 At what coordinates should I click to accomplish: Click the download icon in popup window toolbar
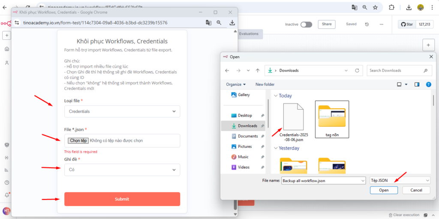(232, 23)
